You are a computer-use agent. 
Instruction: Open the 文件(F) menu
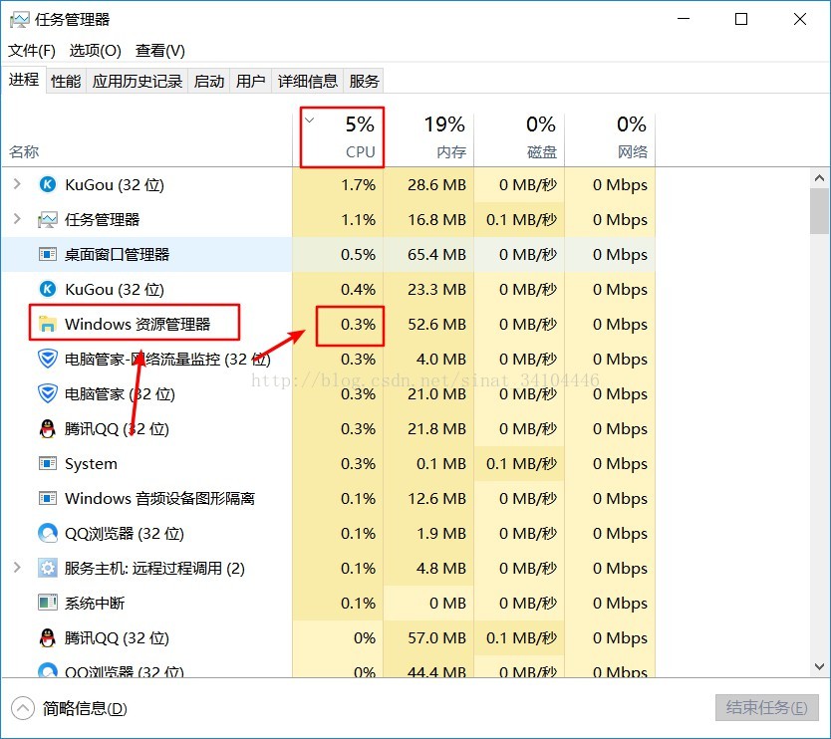[x=32, y=51]
